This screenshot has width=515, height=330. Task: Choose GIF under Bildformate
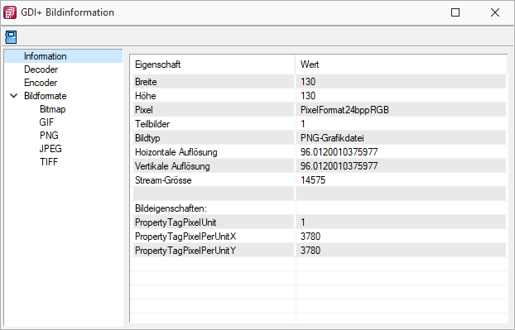point(46,122)
